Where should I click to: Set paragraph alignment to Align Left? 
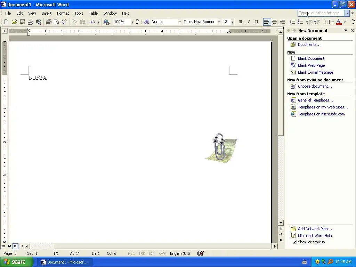tap(267, 22)
